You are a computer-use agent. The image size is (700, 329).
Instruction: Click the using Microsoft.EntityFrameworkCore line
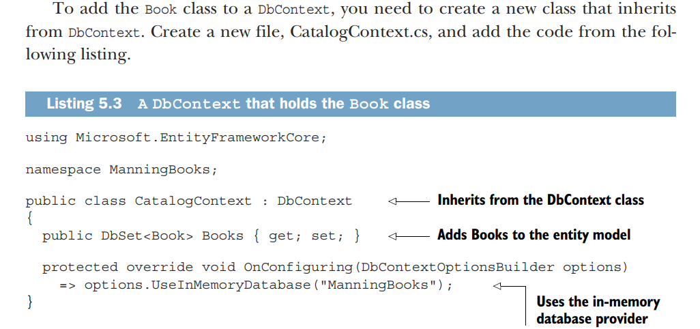[176, 138]
